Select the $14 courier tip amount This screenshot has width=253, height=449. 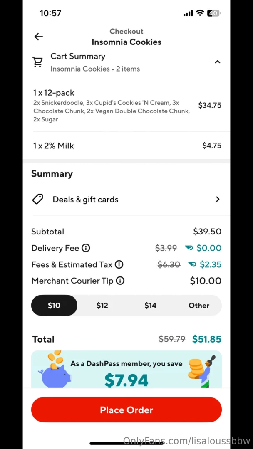click(x=150, y=305)
